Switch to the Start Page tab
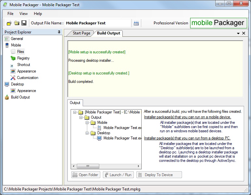Viewport: 251px width, 195px height. tap(81, 33)
